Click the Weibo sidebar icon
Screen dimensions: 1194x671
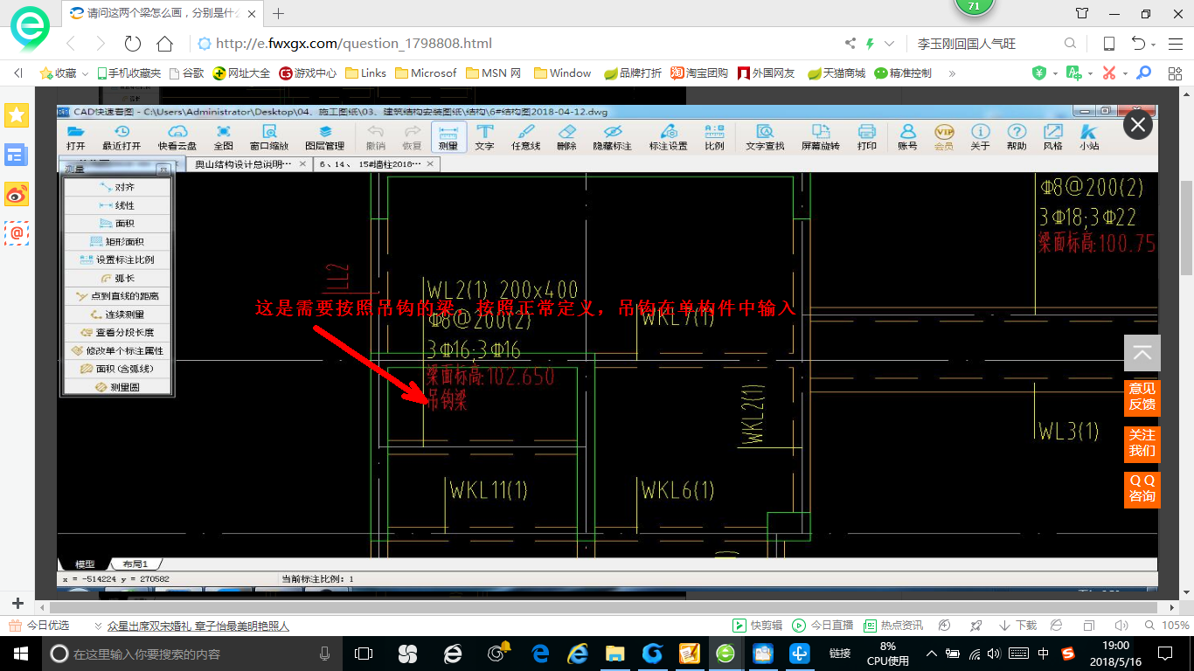17,194
